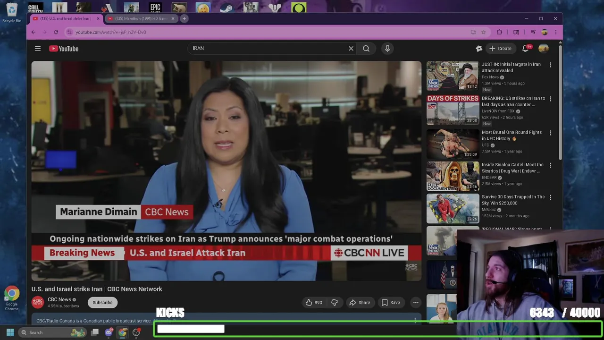View site information icon in address bar
Image resolution: width=604 pixels, height=340 pixels.
tap(69, 32)
